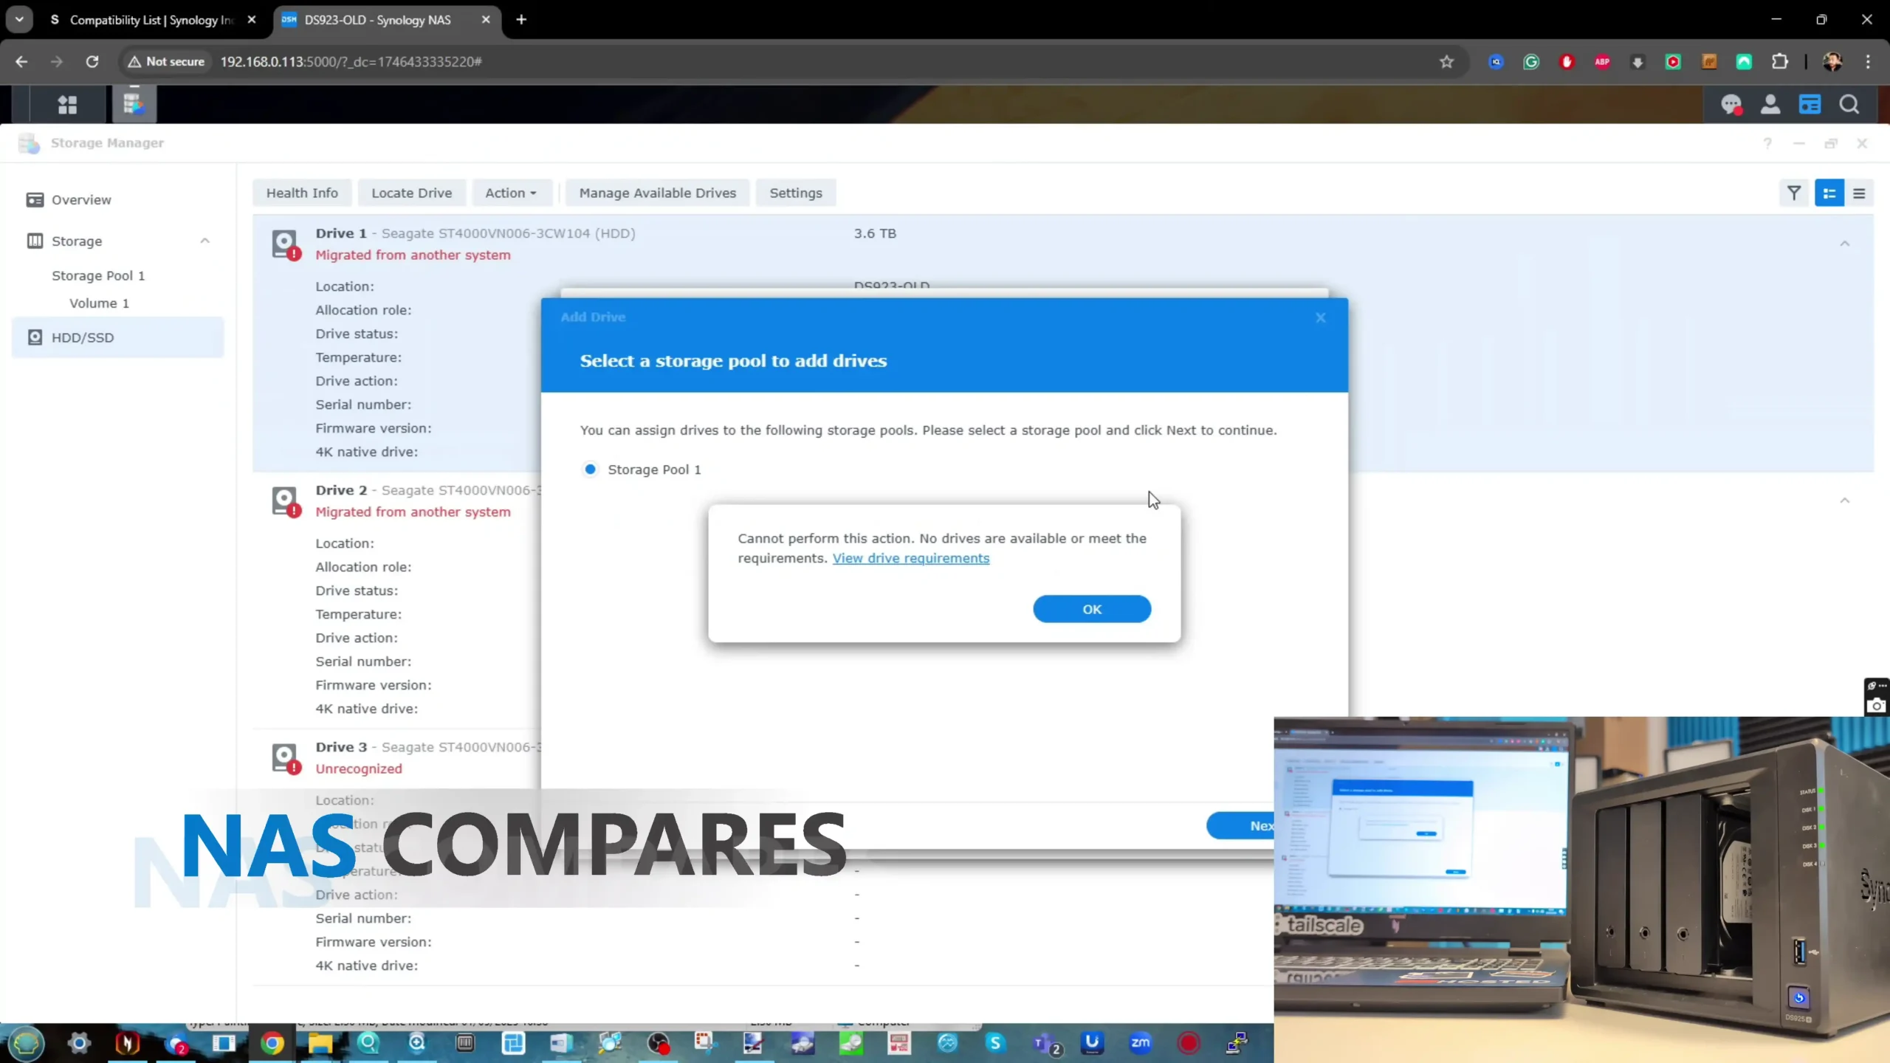Select the Storage Pool 1 radio button

(590, 469)
